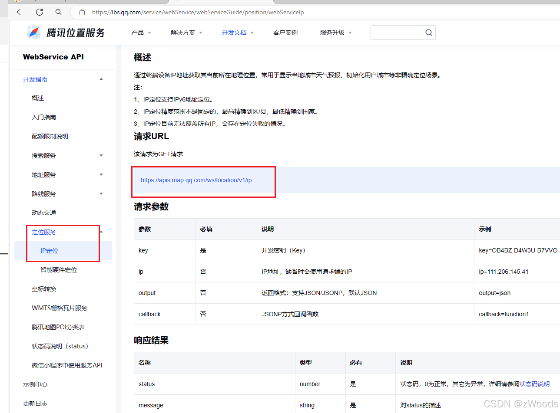Open 示例中心 in the sidebar
This screenshot has width=560, height=413.
[x=35, y=384]
